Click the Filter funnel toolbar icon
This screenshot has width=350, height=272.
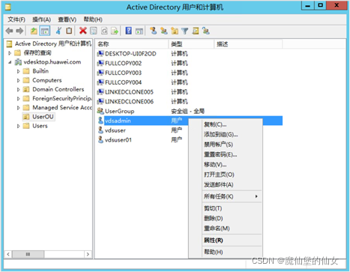click(x=185, y=31)
